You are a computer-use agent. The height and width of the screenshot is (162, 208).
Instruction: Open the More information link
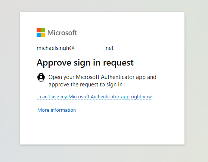click(x=57, y=110)
